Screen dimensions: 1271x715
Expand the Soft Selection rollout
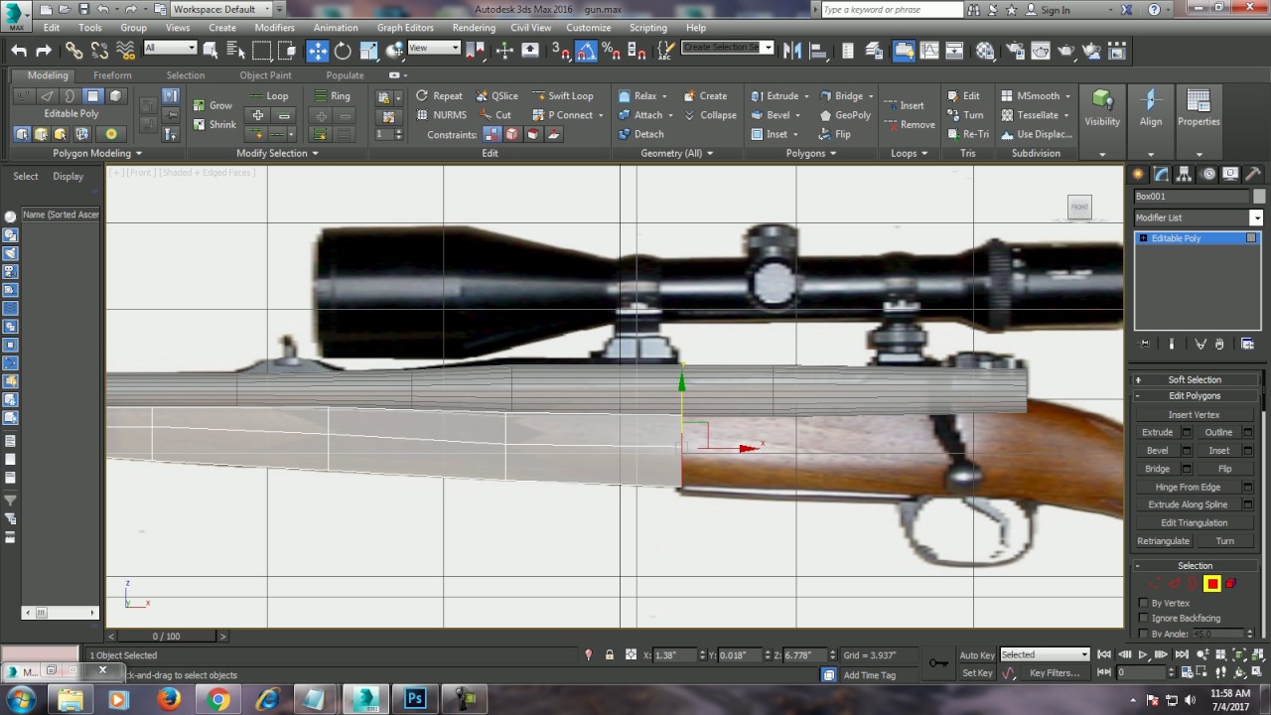(1195, 379)
